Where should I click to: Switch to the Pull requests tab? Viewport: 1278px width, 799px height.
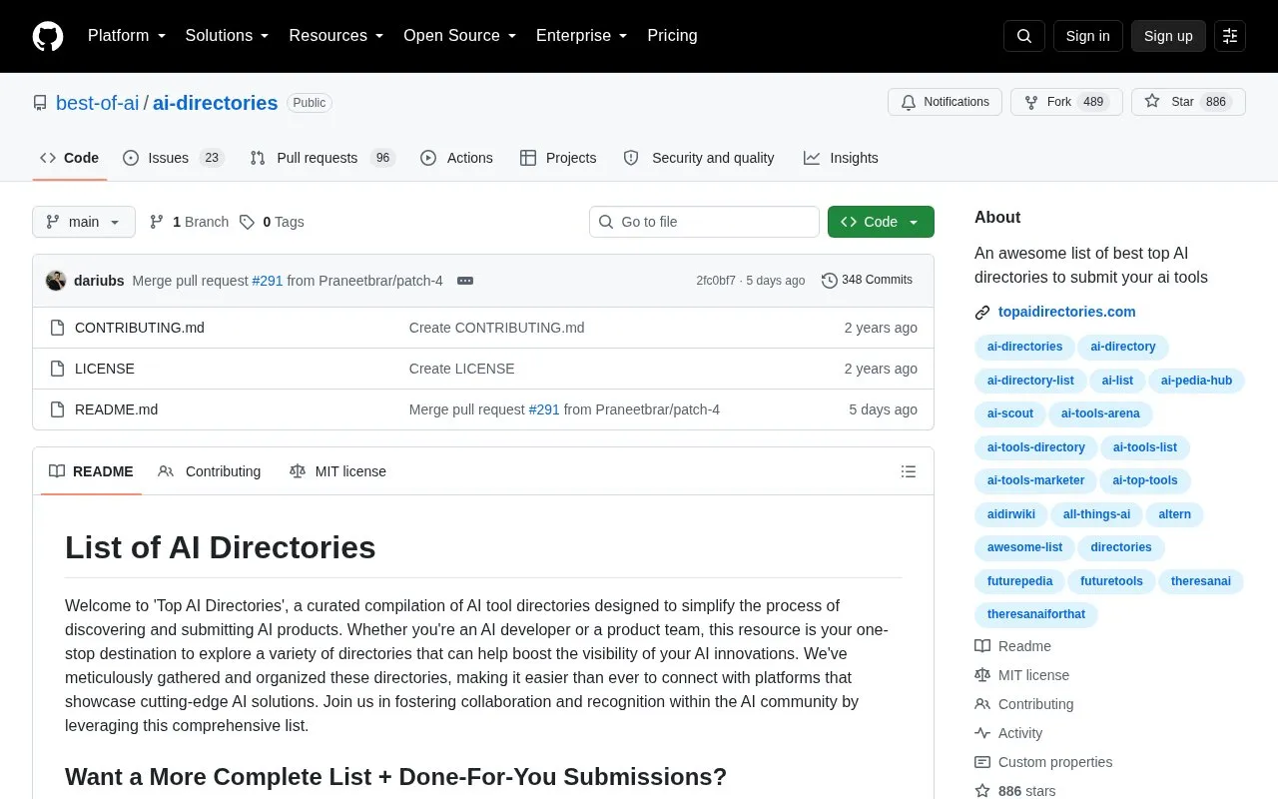point(322,158)
